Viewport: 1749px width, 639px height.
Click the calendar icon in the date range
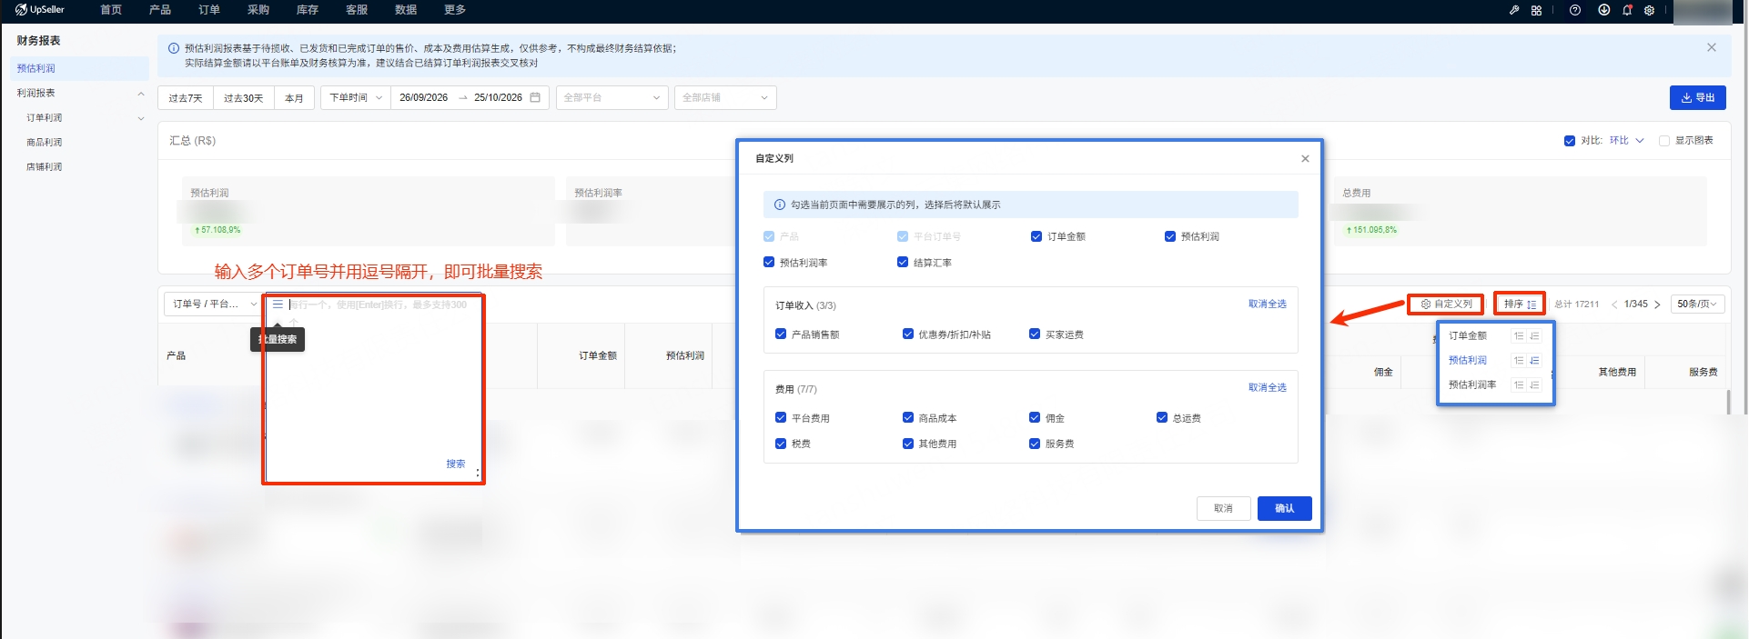pos(535,97)
